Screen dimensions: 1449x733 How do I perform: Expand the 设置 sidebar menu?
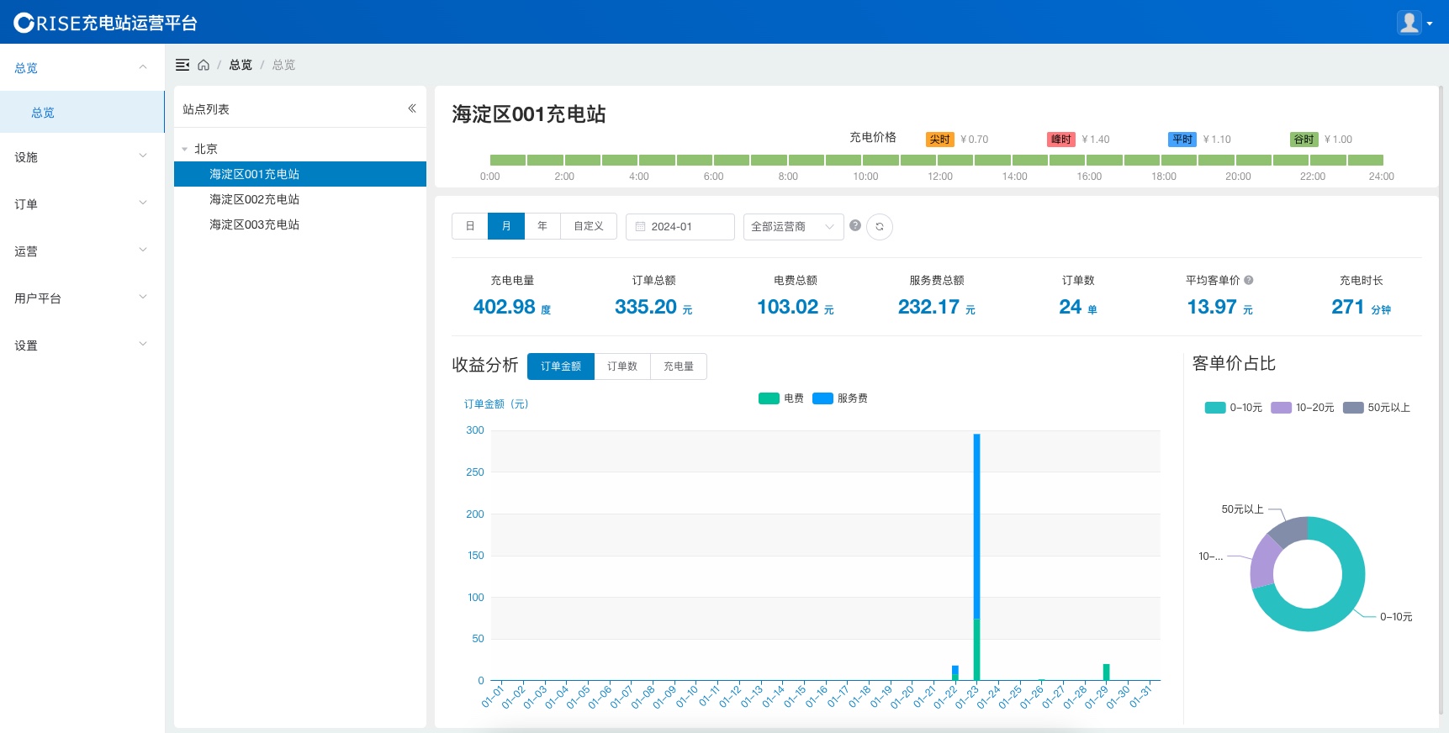(82, 345)
